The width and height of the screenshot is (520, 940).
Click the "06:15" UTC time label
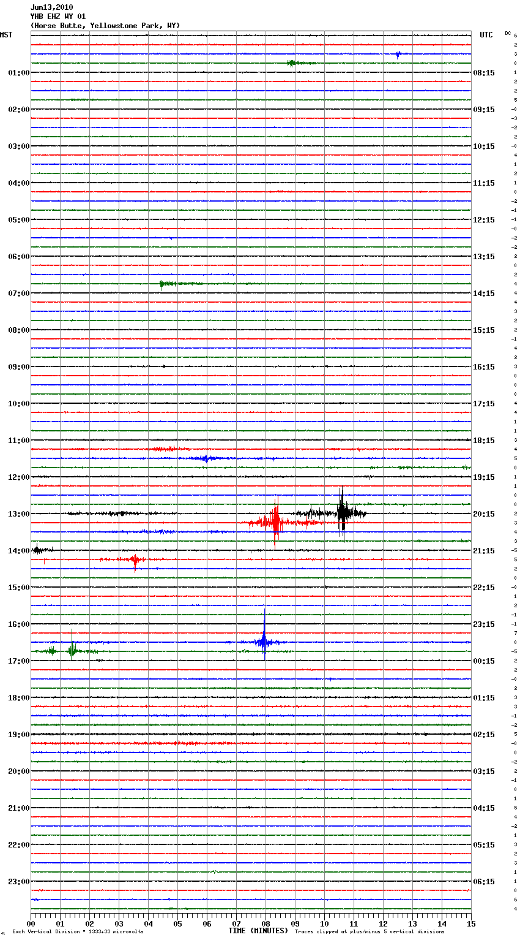(x=484, y=882)
